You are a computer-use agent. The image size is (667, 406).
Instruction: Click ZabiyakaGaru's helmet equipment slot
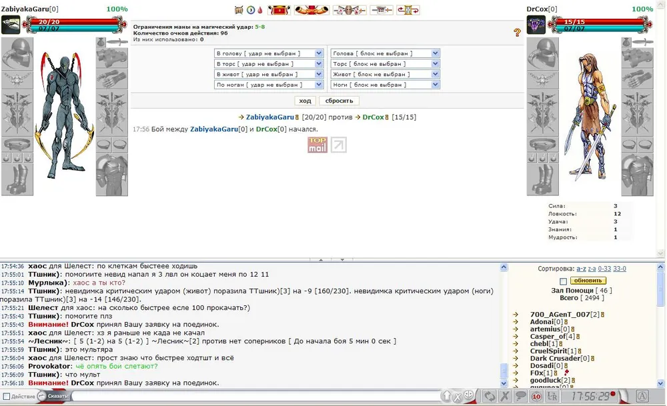pos(17,53)
